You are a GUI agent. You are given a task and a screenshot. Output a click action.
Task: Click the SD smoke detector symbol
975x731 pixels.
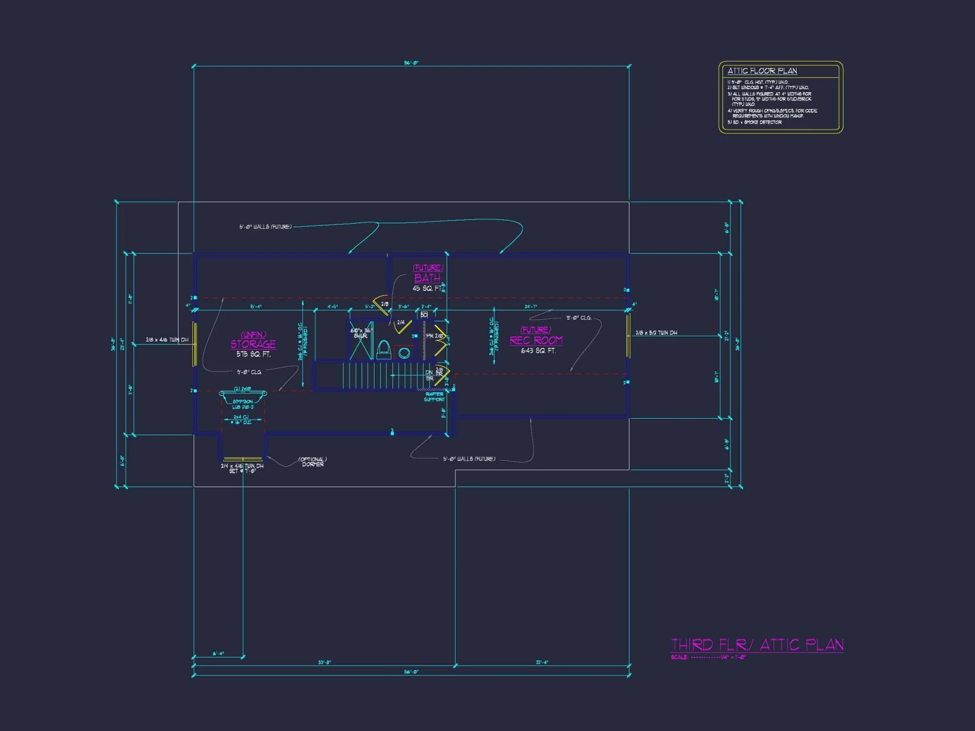[424, 314]
